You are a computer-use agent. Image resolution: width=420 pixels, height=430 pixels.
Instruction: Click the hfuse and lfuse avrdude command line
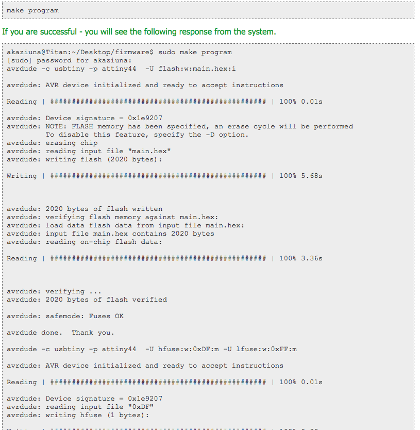152,349
